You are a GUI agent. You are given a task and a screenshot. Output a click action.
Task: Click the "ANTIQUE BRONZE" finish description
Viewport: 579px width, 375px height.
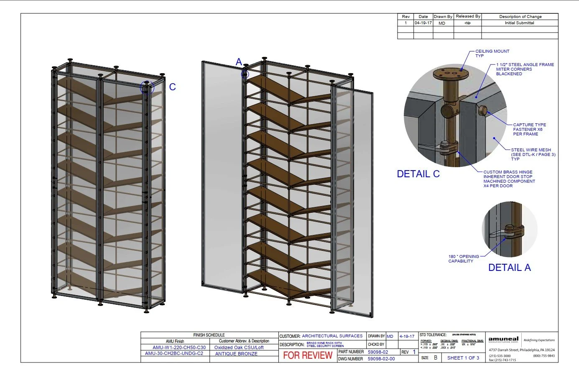pos(236,354)
